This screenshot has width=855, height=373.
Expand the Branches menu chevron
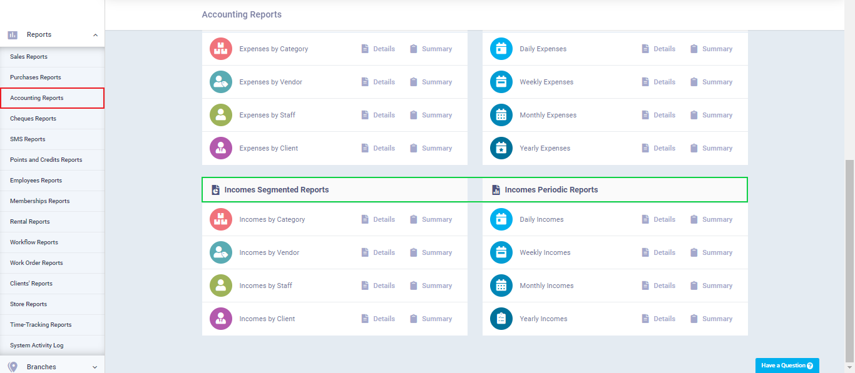coord(95,367)
